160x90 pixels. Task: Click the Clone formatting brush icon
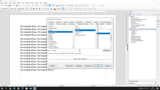33,5
